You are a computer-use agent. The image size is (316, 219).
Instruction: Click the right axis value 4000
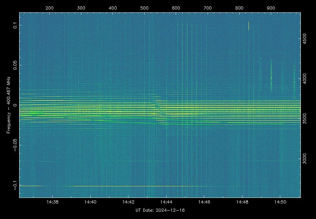coord(305,79)
